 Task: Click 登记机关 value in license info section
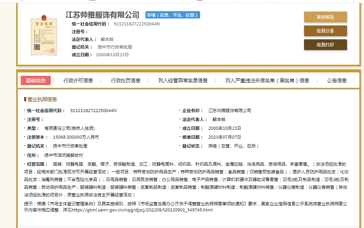tap(70, 146)
